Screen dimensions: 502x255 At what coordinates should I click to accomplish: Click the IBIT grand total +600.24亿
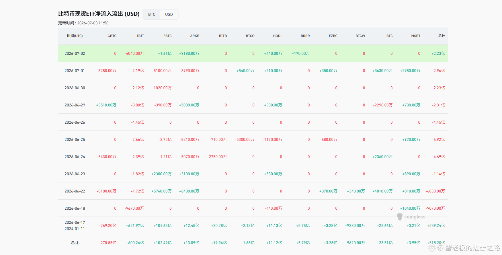(x=135, y=243)
